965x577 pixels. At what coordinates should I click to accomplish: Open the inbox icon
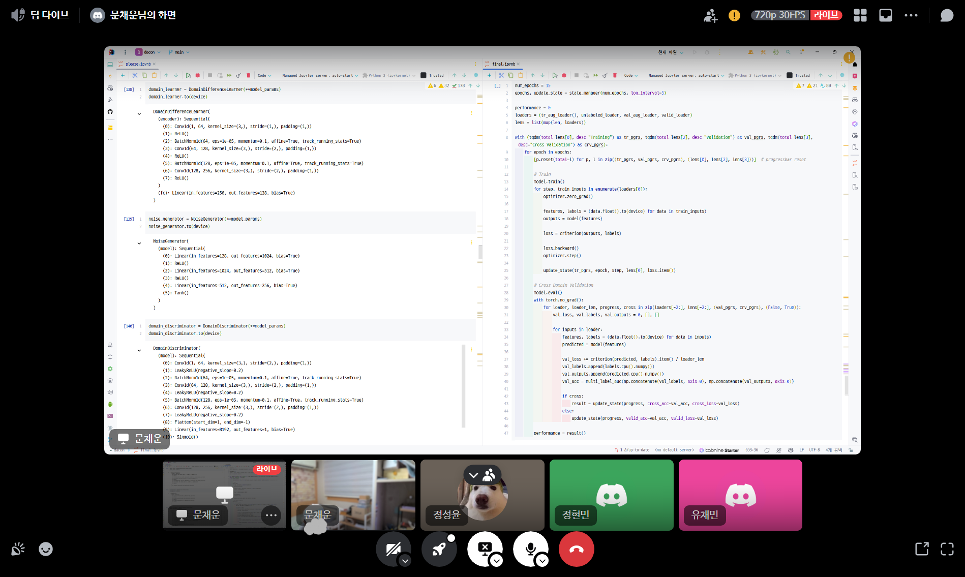click(x=886, y=15)
